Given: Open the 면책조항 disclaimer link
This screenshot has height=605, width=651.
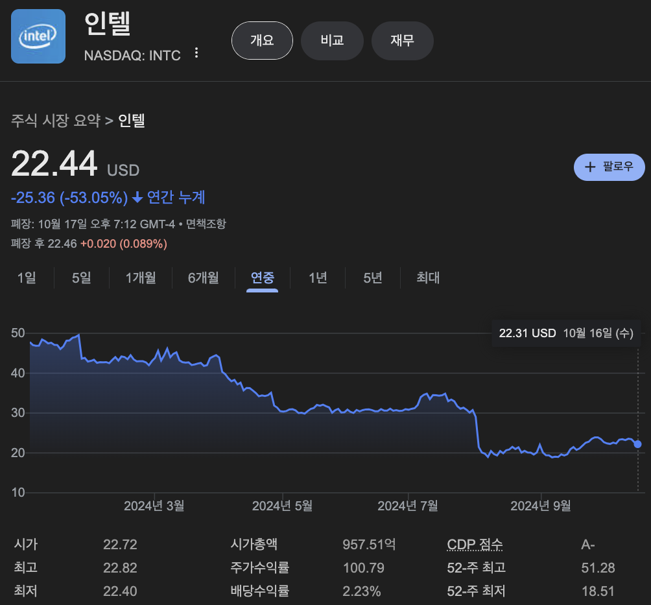Looking at the screenshot, I should point(206,224).
